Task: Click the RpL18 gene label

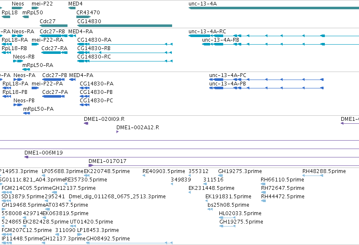Action: tap(10, 12)
